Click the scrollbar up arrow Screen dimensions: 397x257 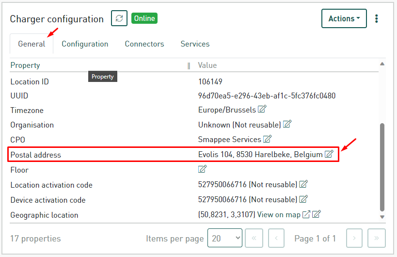point(382,64)
